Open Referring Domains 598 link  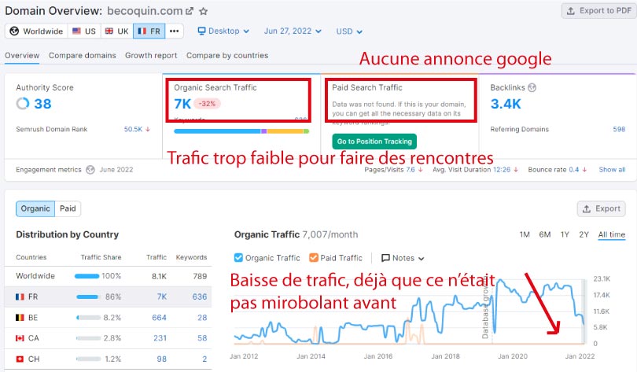pos(619,129)
